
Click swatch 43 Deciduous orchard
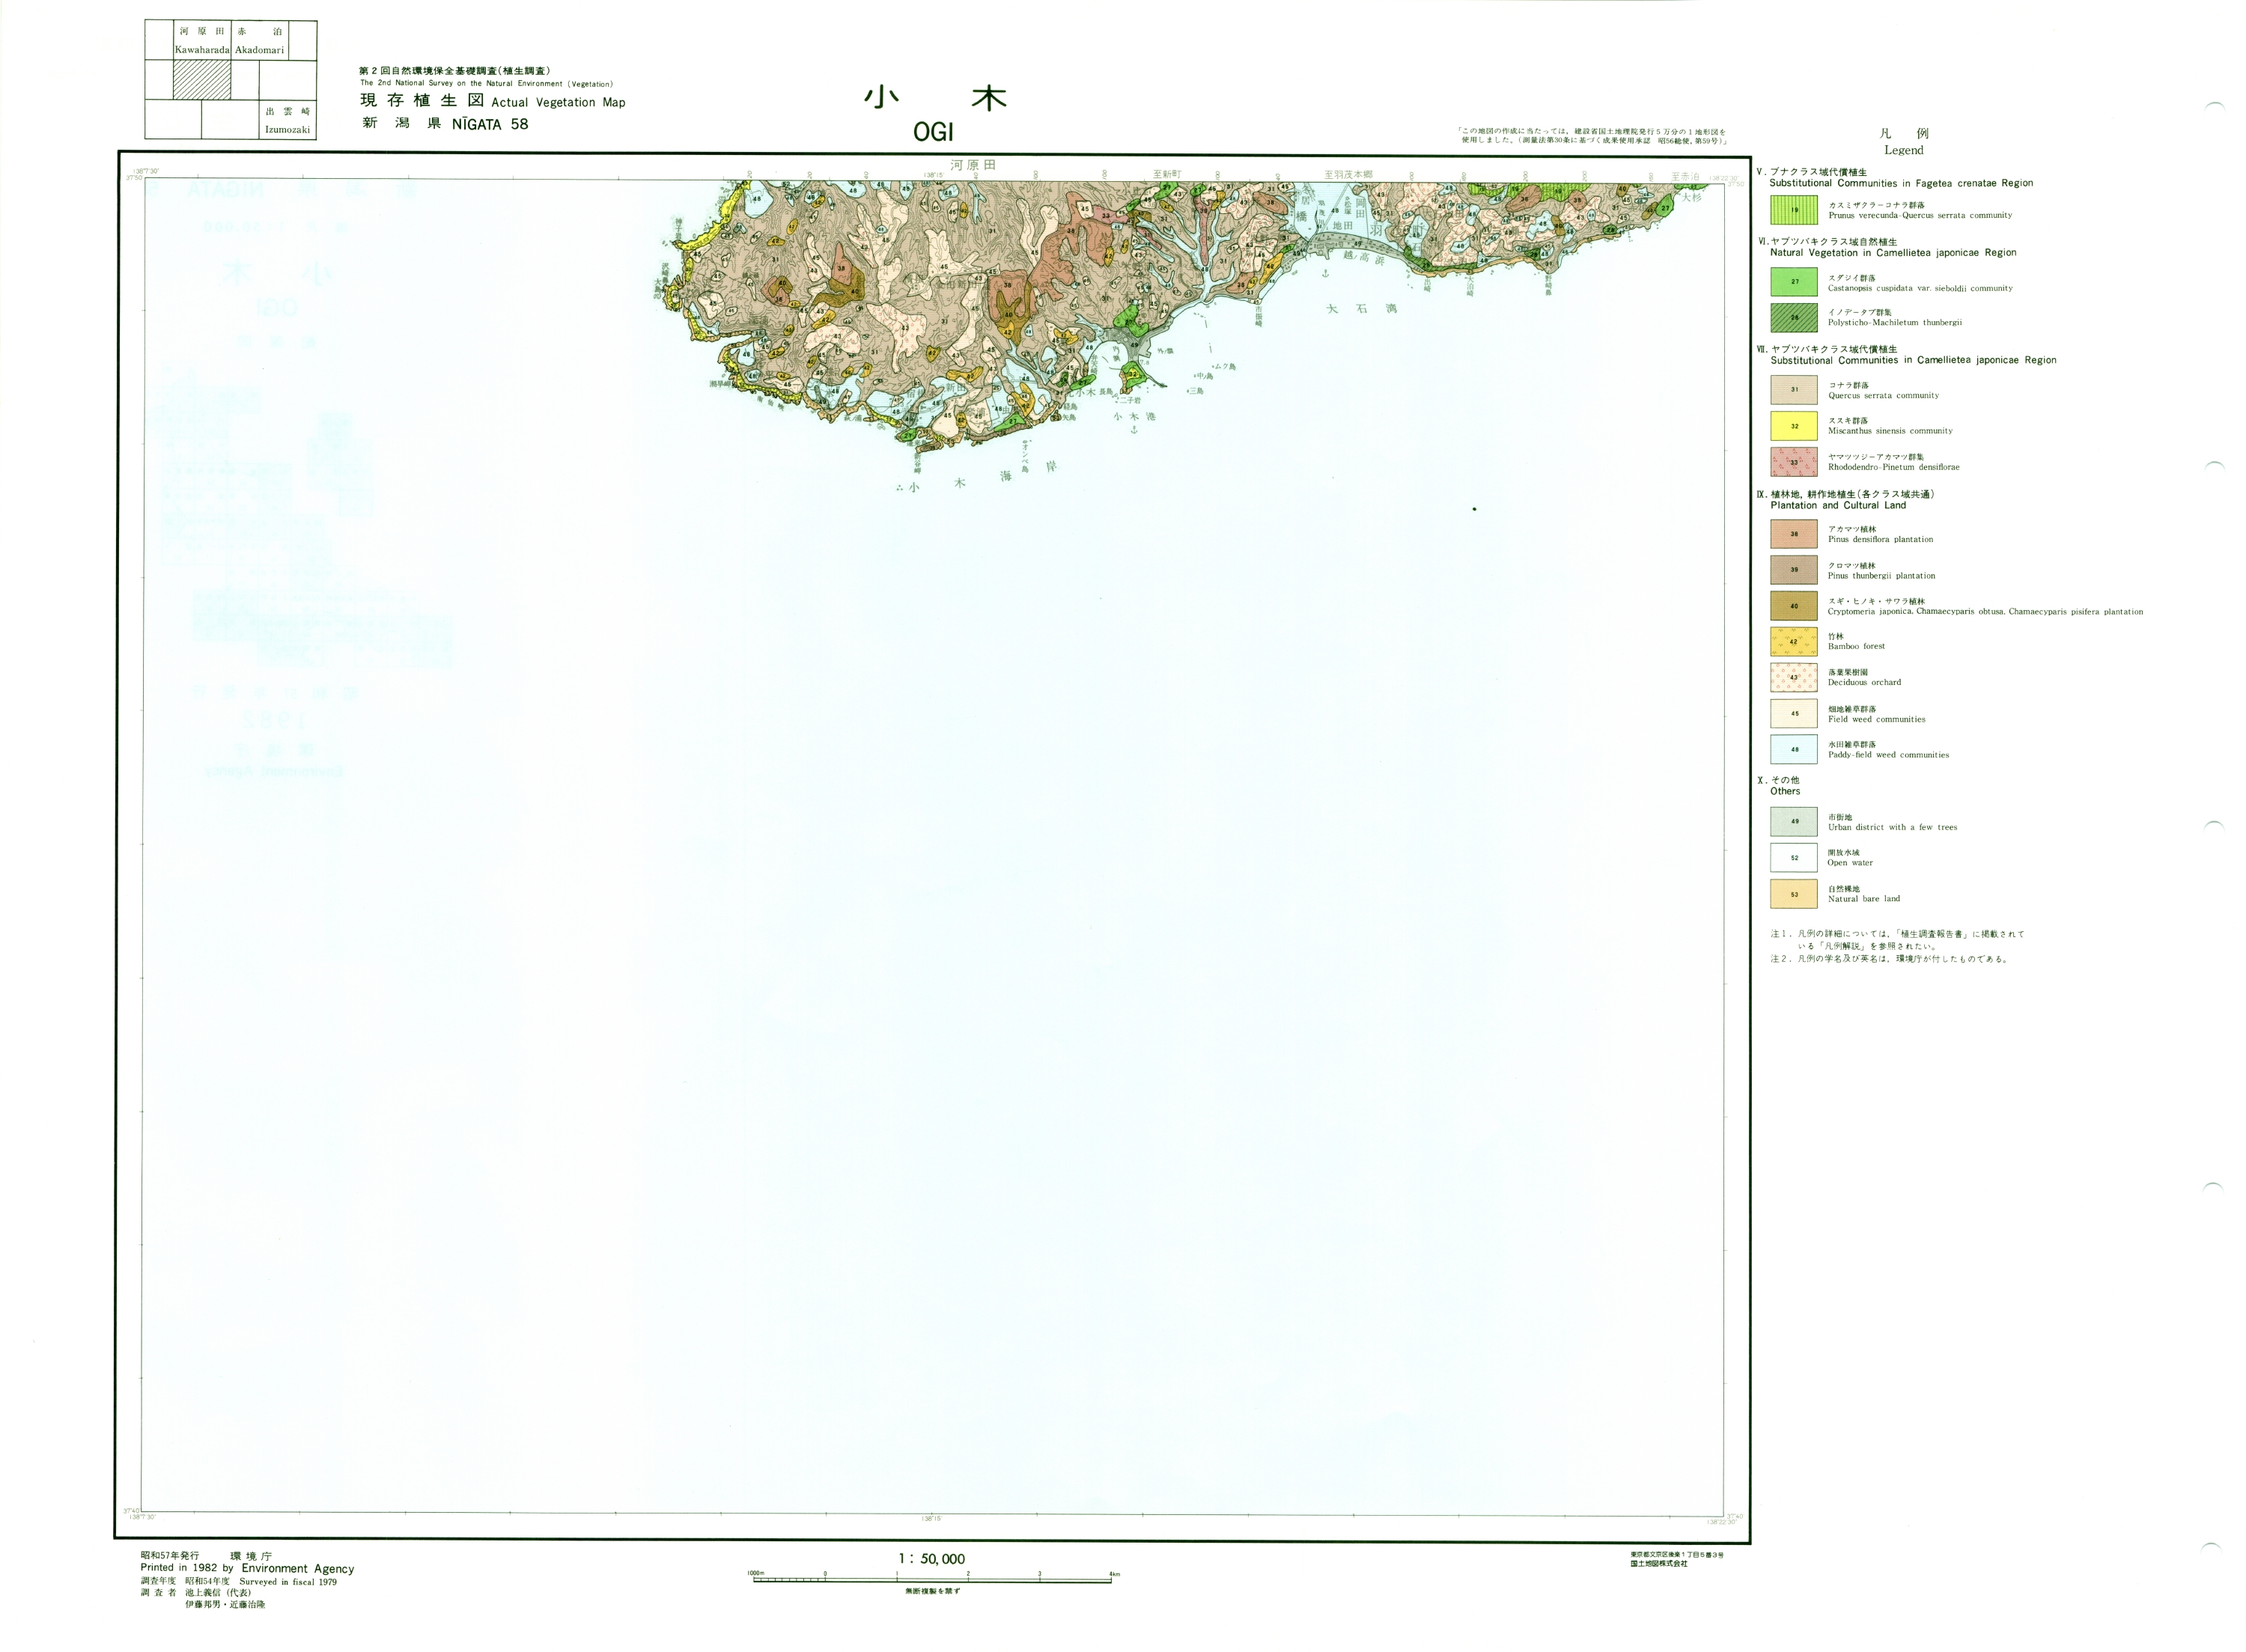(1794, 678)
